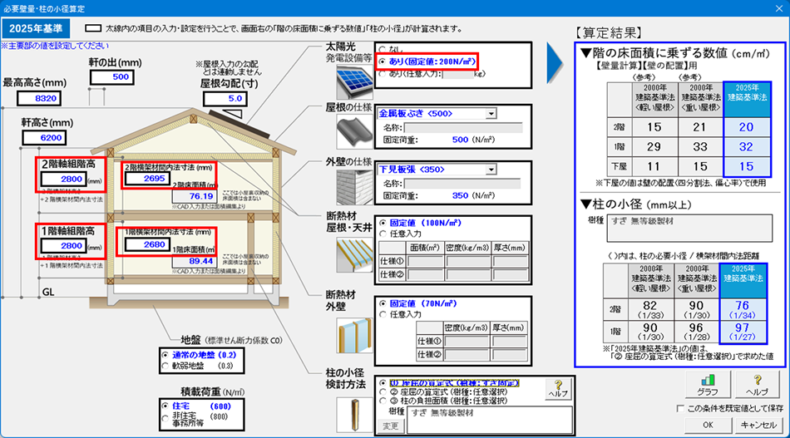Click the roof tile specification image
Image resolution: width=790 pixels, height=438 pixels.
355,132
